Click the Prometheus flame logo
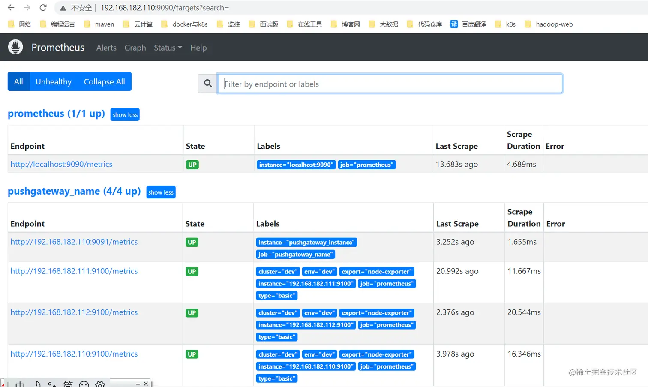This screenshot has width=648, height=387. click(x=15, y=47)
